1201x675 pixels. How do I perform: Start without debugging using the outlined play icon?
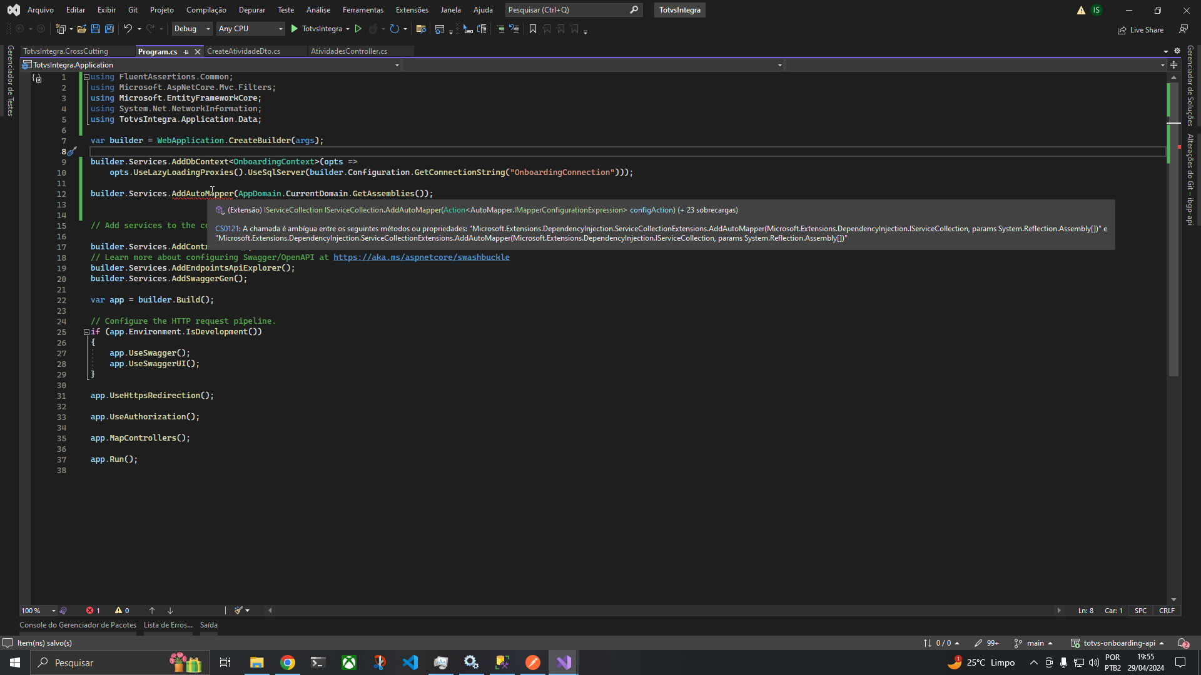pos(358,29)
